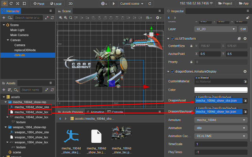Open the Hierarchy panel menu
252x157 pixels.
51,11
